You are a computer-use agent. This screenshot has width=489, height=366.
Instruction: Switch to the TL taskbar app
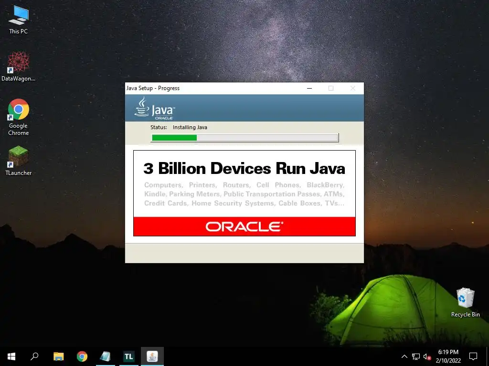tap(129, 356)
